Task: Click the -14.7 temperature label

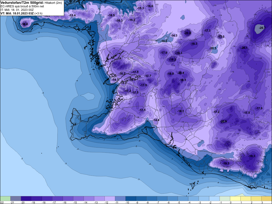Action: (115, 80)
